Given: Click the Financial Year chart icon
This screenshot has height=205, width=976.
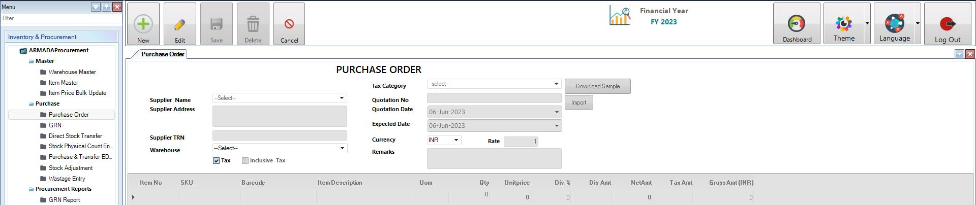Looking at the screenshot, I should 620,16.
